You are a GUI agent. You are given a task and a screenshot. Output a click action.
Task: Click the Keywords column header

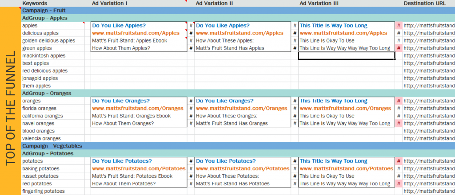tap(35, 3)
